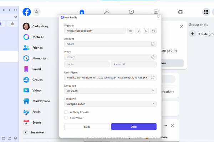
Task: Open the Video tab in top bar
Action: [131, 12]
